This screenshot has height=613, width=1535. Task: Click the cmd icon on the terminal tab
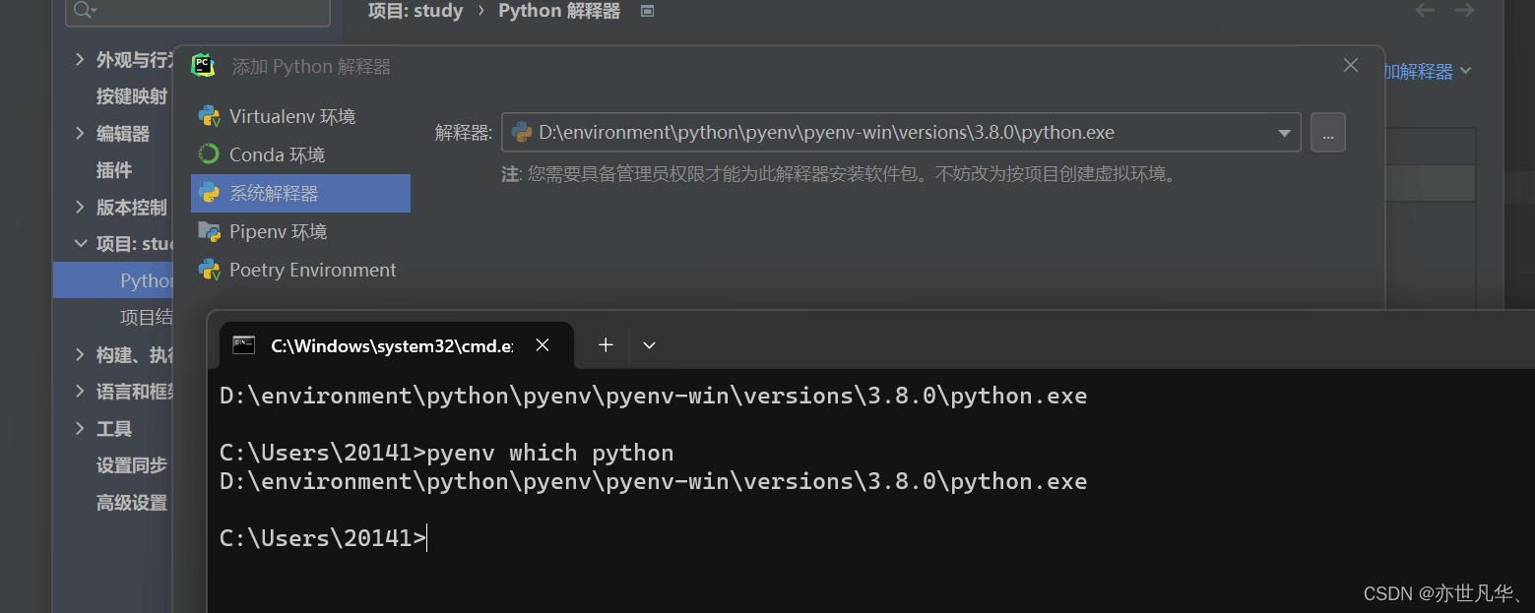243,345
